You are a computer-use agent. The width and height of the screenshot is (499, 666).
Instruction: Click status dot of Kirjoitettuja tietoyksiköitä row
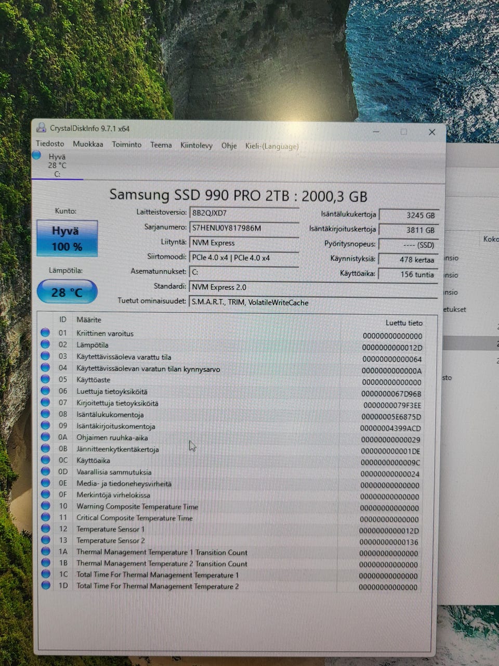coord(45,402)
